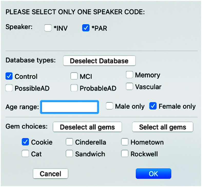Enable the ProbableAD checkbox

click(x=74, y=88)
